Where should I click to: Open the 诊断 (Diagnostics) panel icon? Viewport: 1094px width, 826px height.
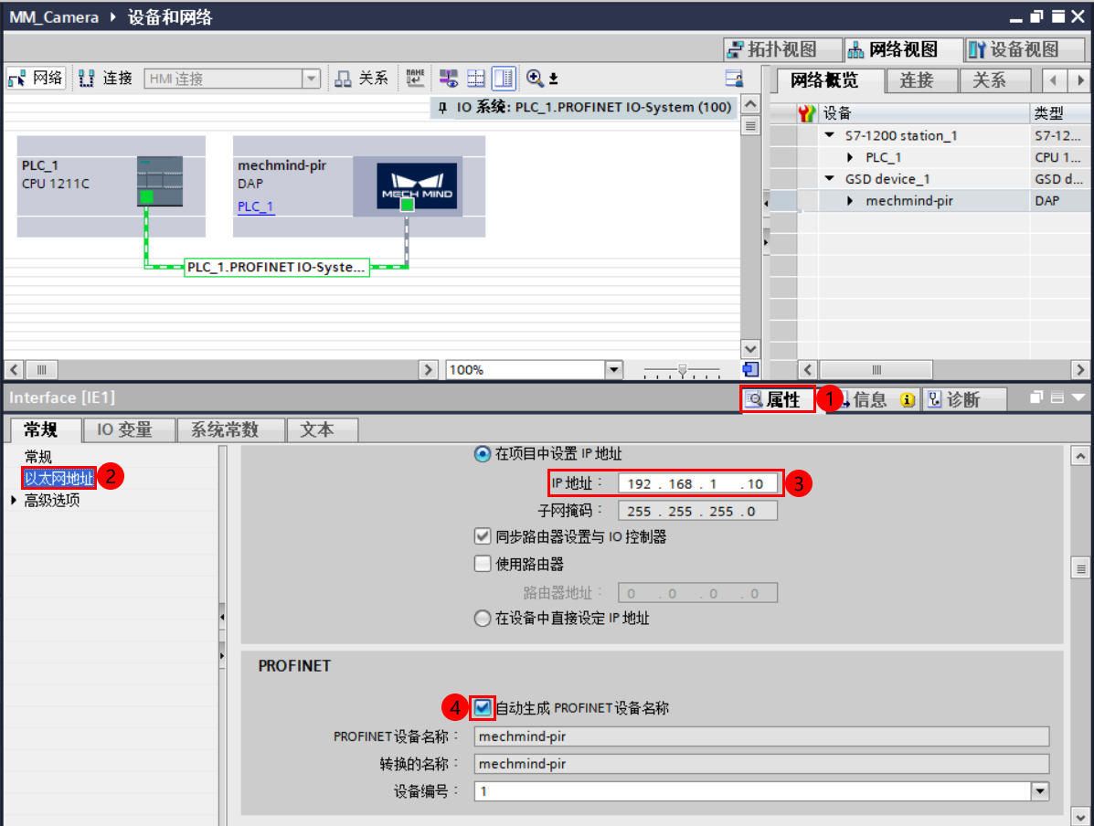pos(953,398)
